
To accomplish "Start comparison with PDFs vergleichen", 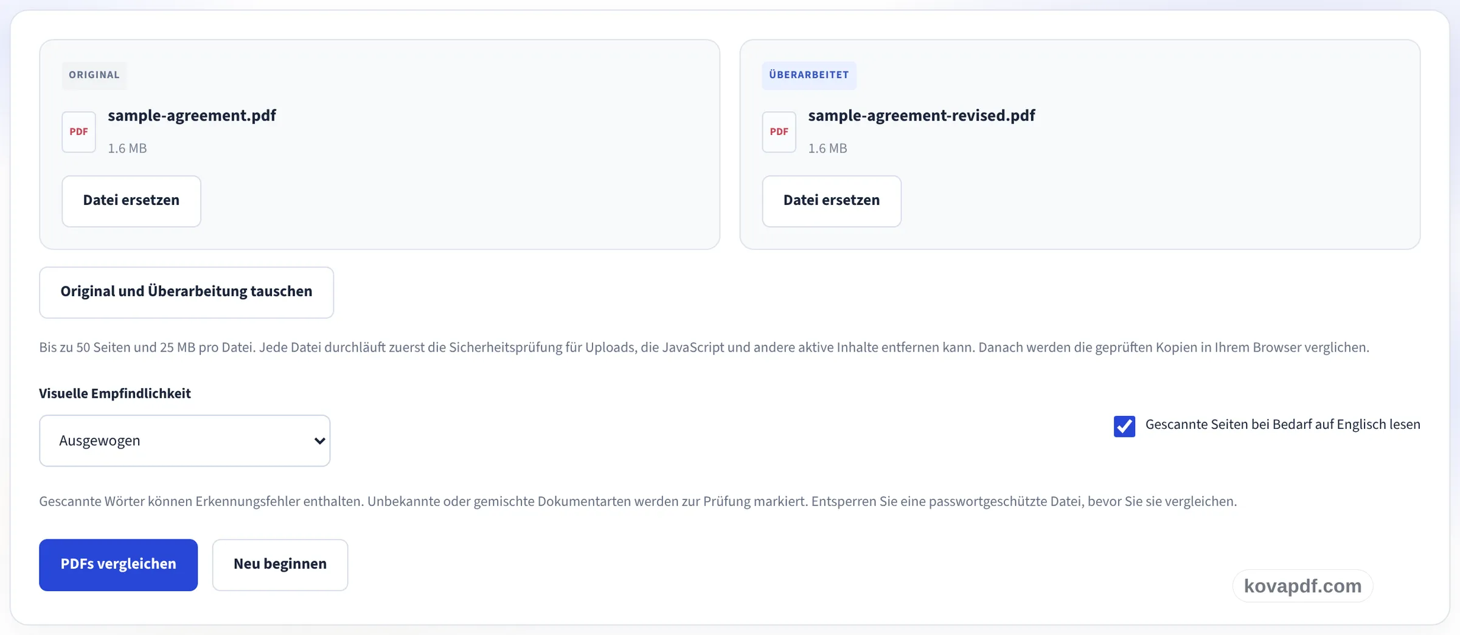I will (118, 564).
